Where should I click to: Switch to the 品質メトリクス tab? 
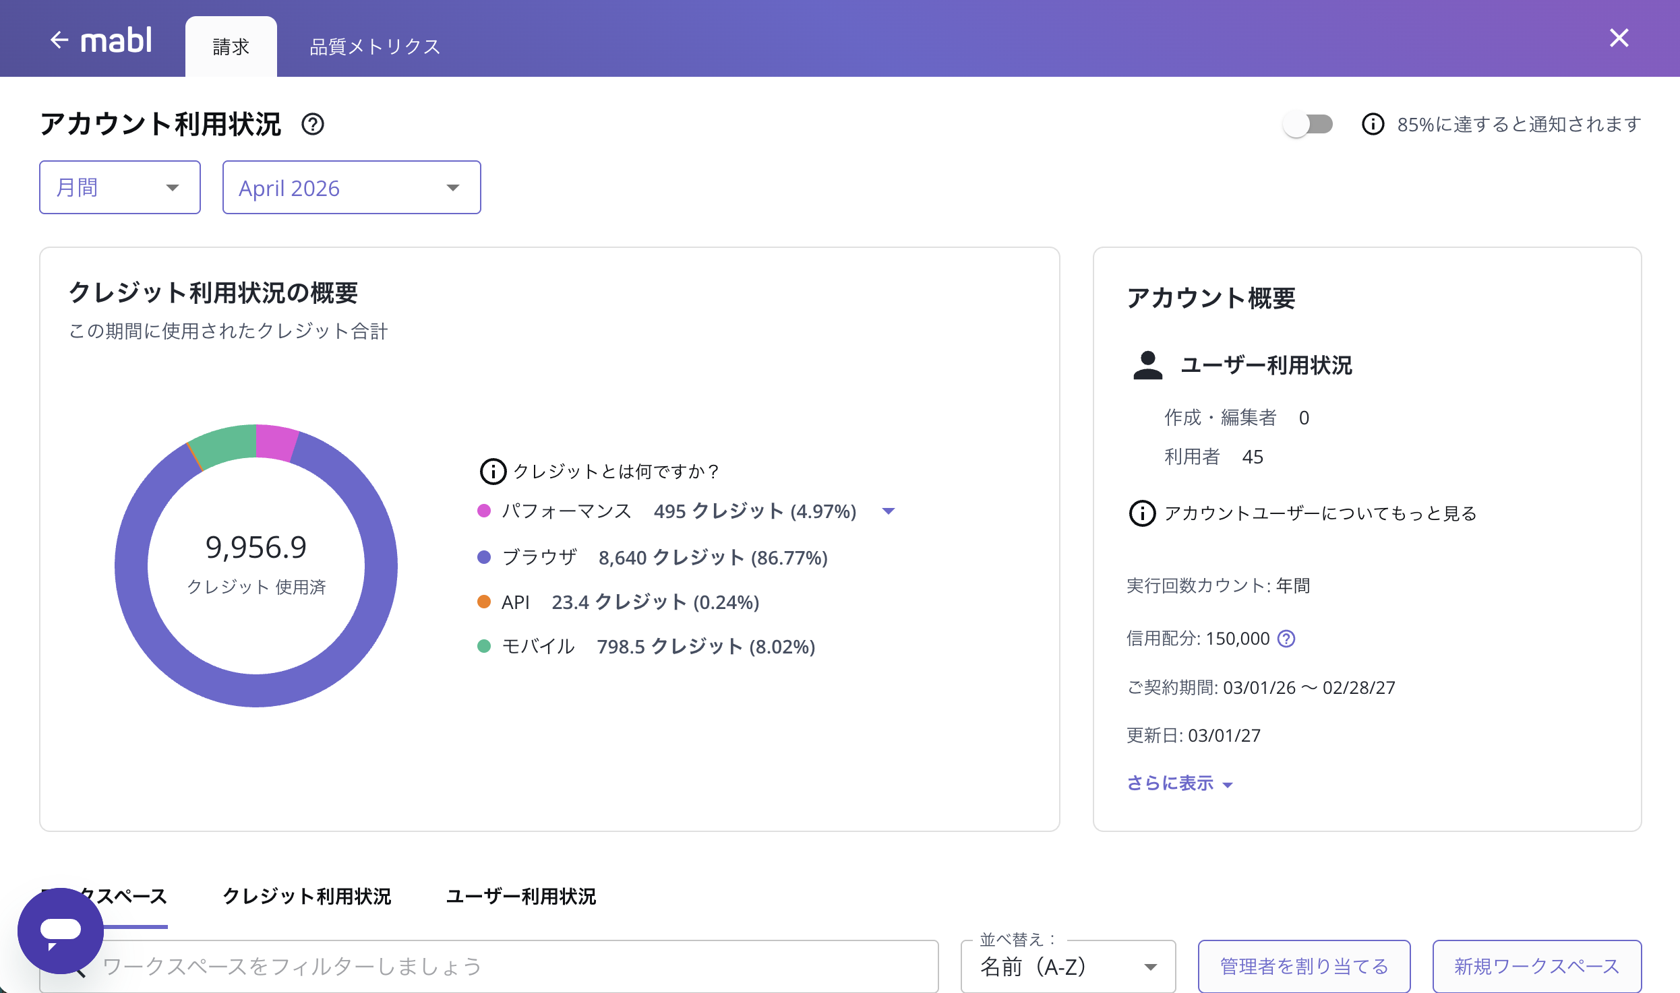(373, 46)
